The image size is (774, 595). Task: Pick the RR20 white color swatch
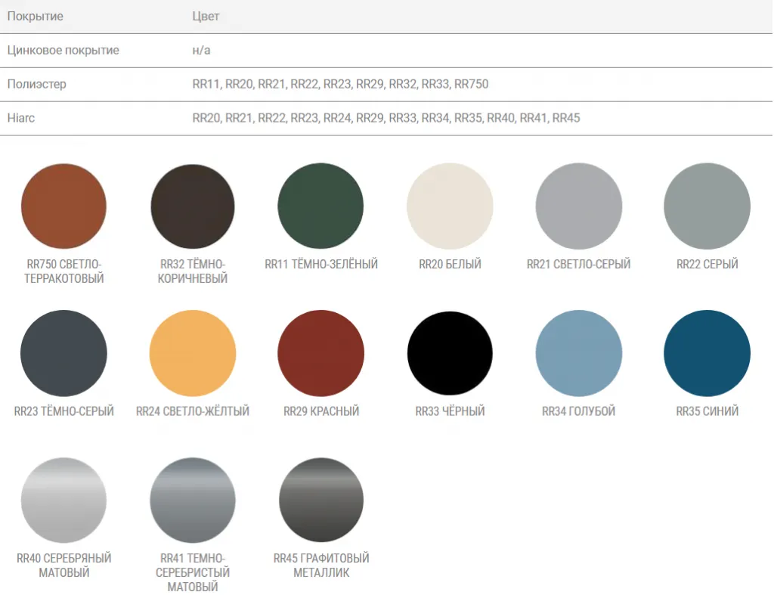coord(450,206)
